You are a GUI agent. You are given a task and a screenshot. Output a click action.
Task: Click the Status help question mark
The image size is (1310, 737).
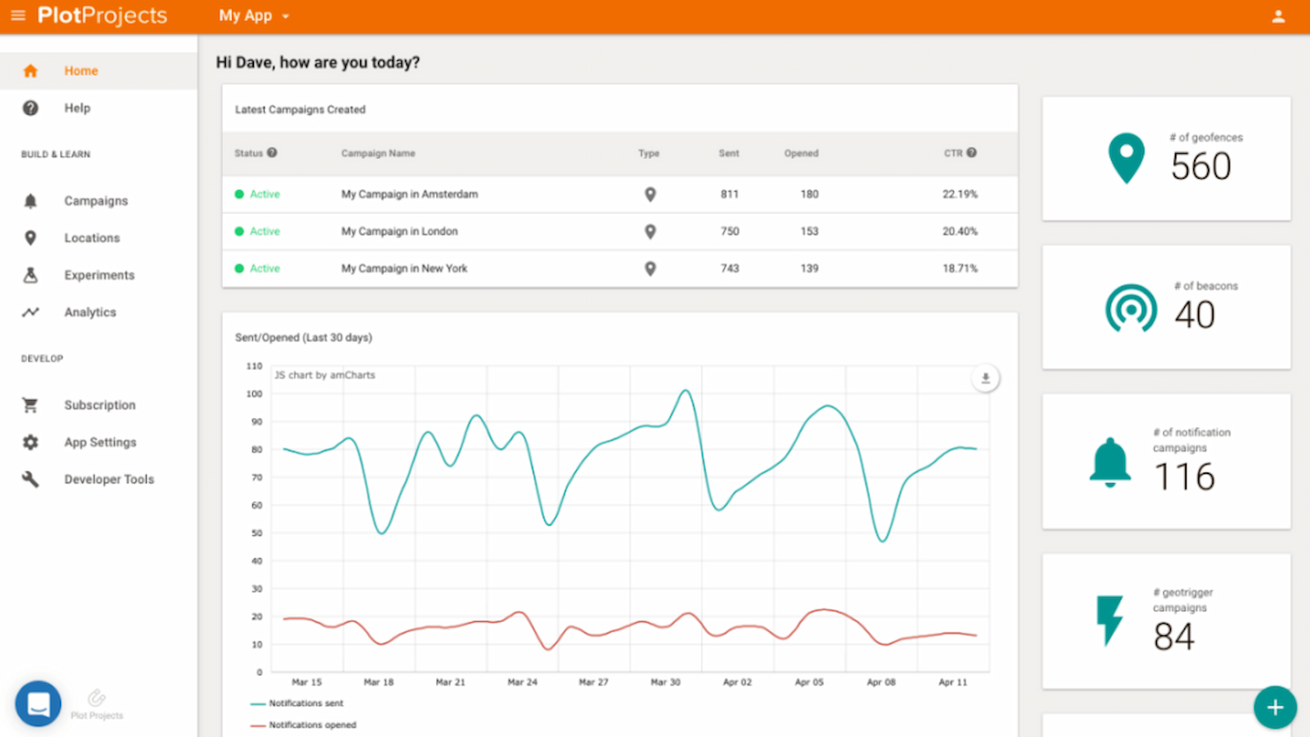coord(273,153)
